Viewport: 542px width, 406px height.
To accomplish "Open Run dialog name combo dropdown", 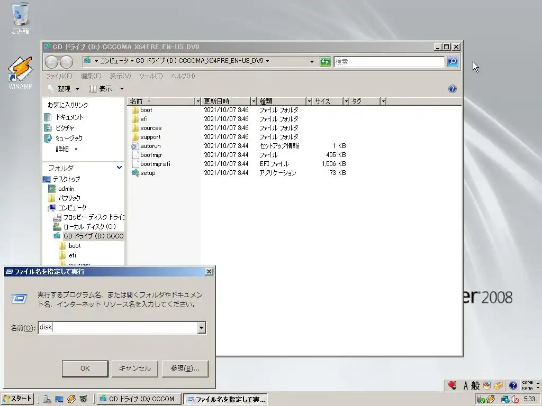I will [202, 328].
